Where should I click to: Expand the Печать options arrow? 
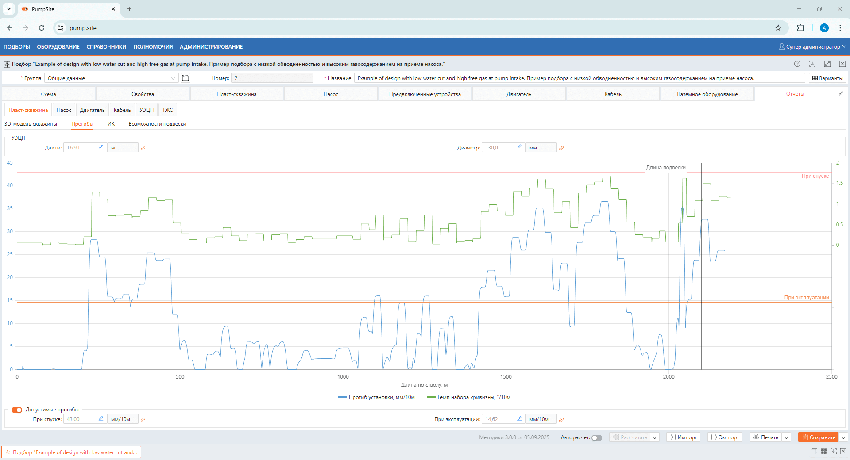coord(786,437)
